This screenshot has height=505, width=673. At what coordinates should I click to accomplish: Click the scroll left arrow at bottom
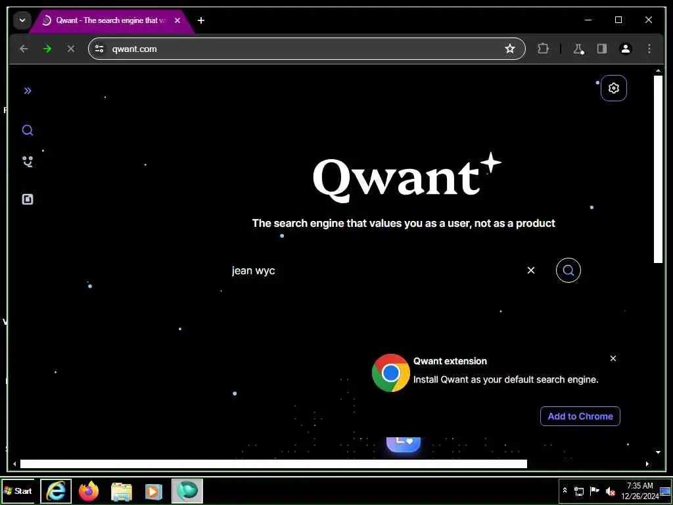(x=14, y=464)
